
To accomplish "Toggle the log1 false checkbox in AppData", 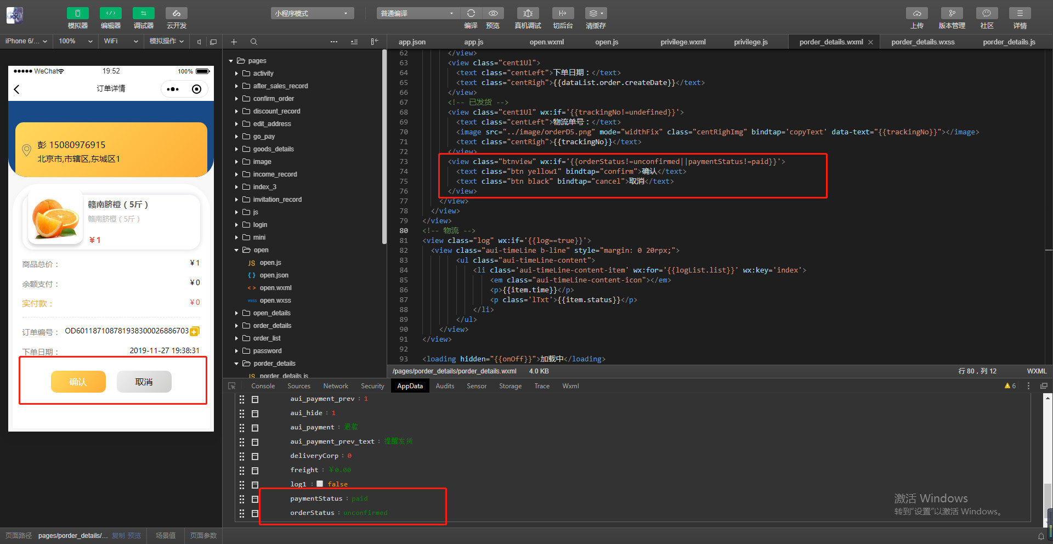I will pos(320,484).
